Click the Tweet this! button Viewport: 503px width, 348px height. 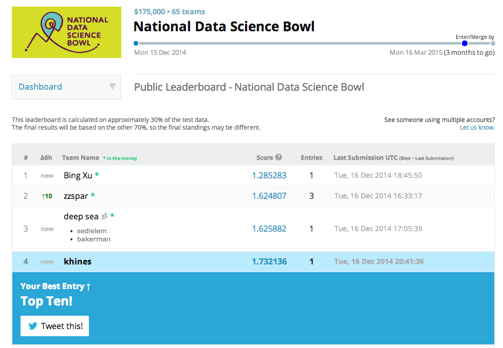[54, 326]
